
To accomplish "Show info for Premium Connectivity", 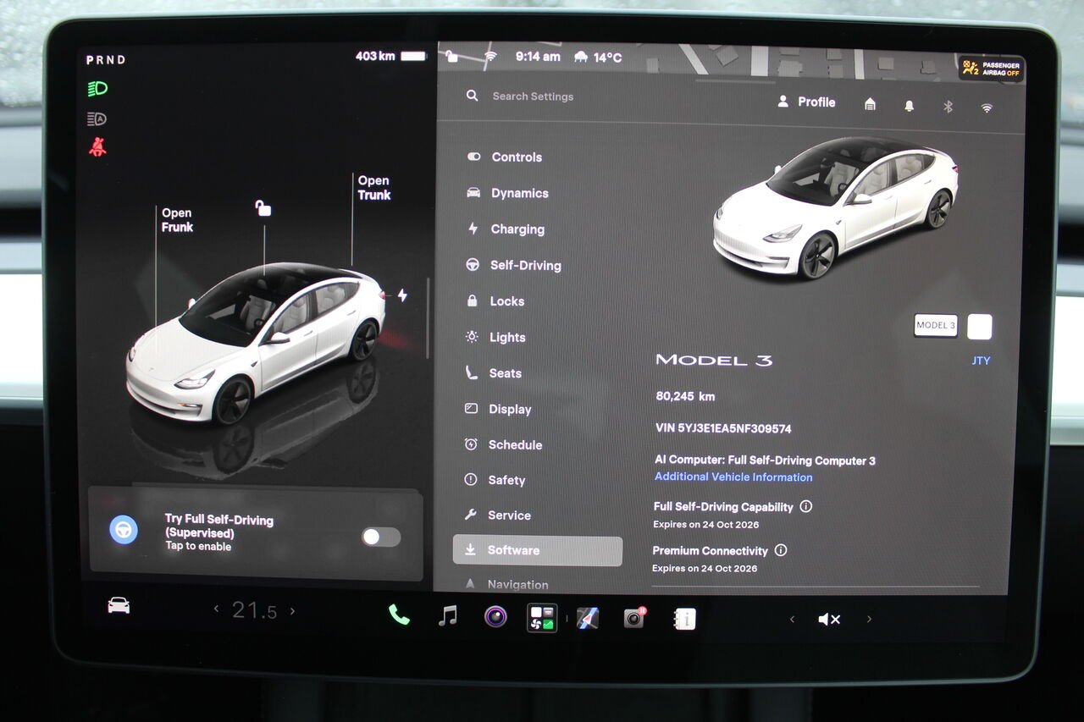I will pos(781,550).
